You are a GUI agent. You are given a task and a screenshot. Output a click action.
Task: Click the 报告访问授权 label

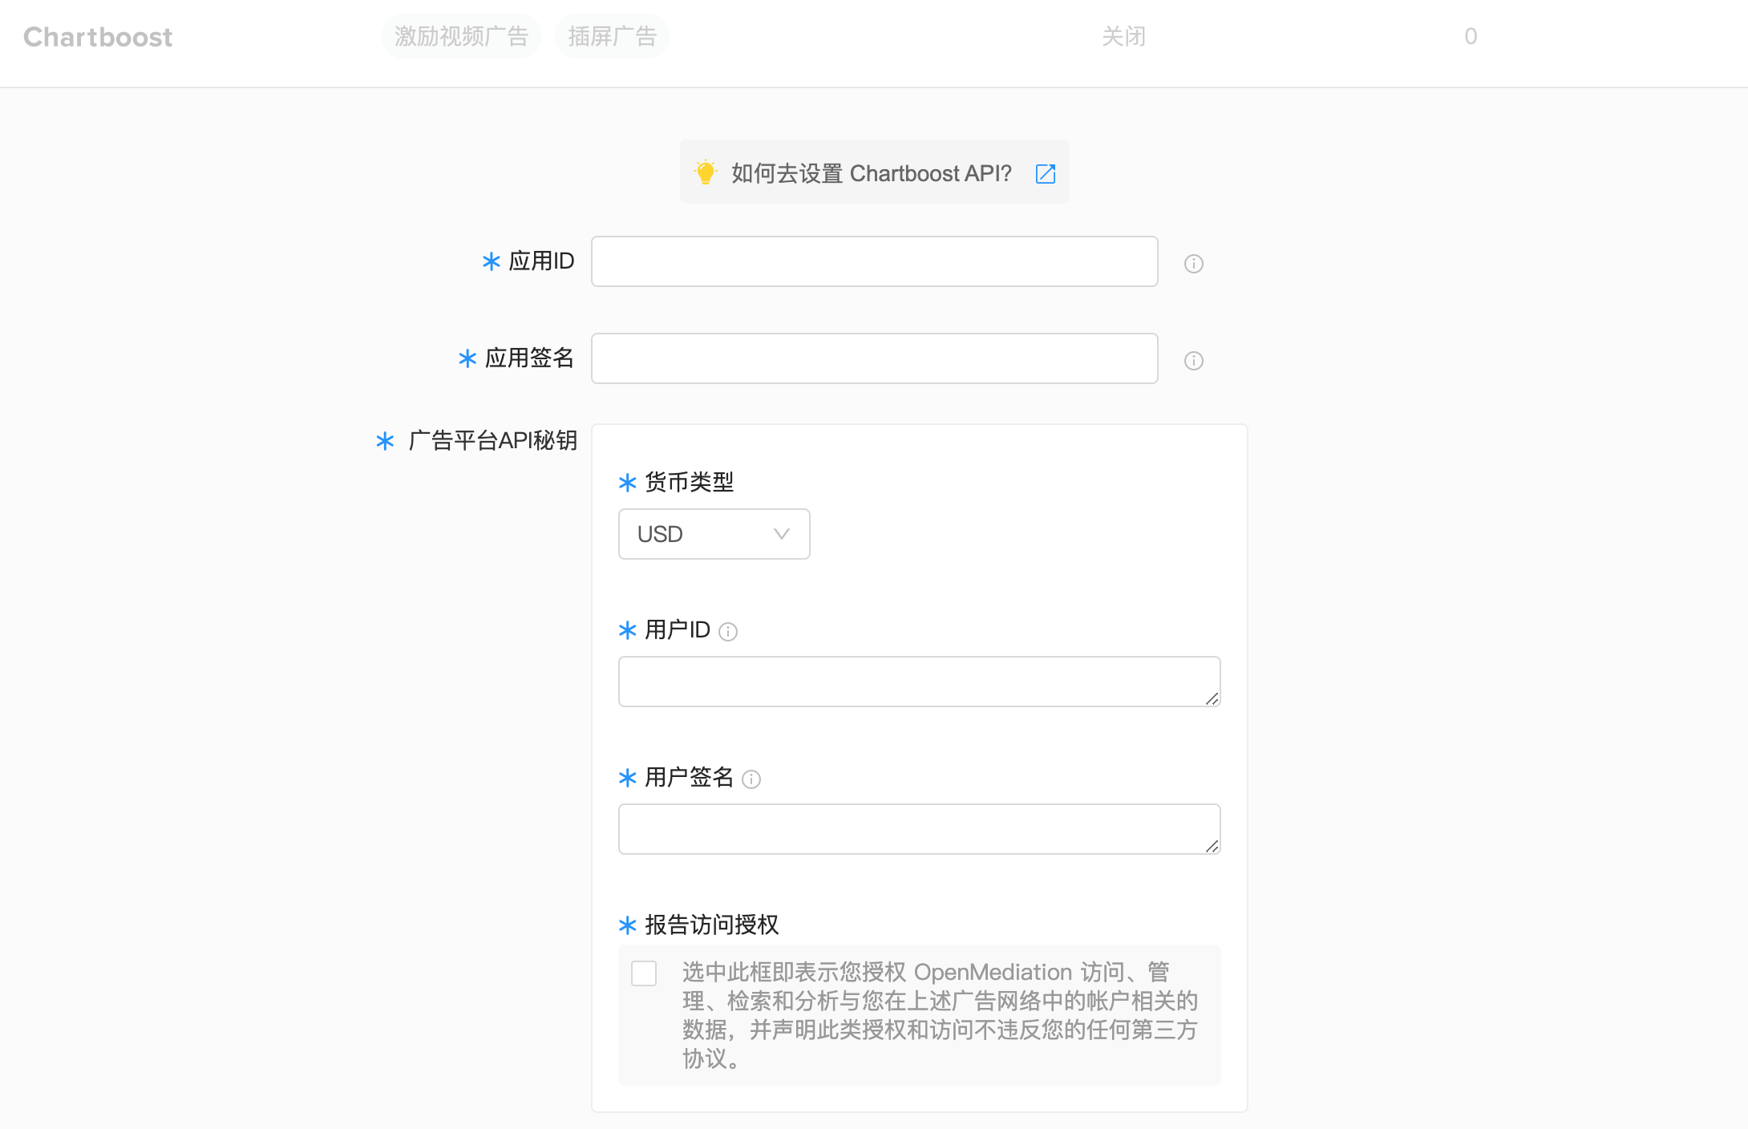coord(712,925)
